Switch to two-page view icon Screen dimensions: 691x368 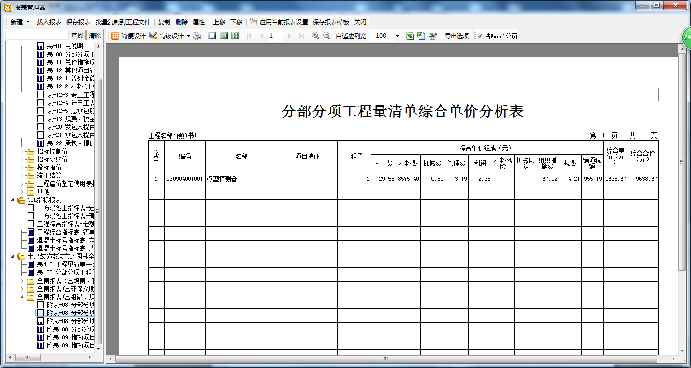point(224,36)
